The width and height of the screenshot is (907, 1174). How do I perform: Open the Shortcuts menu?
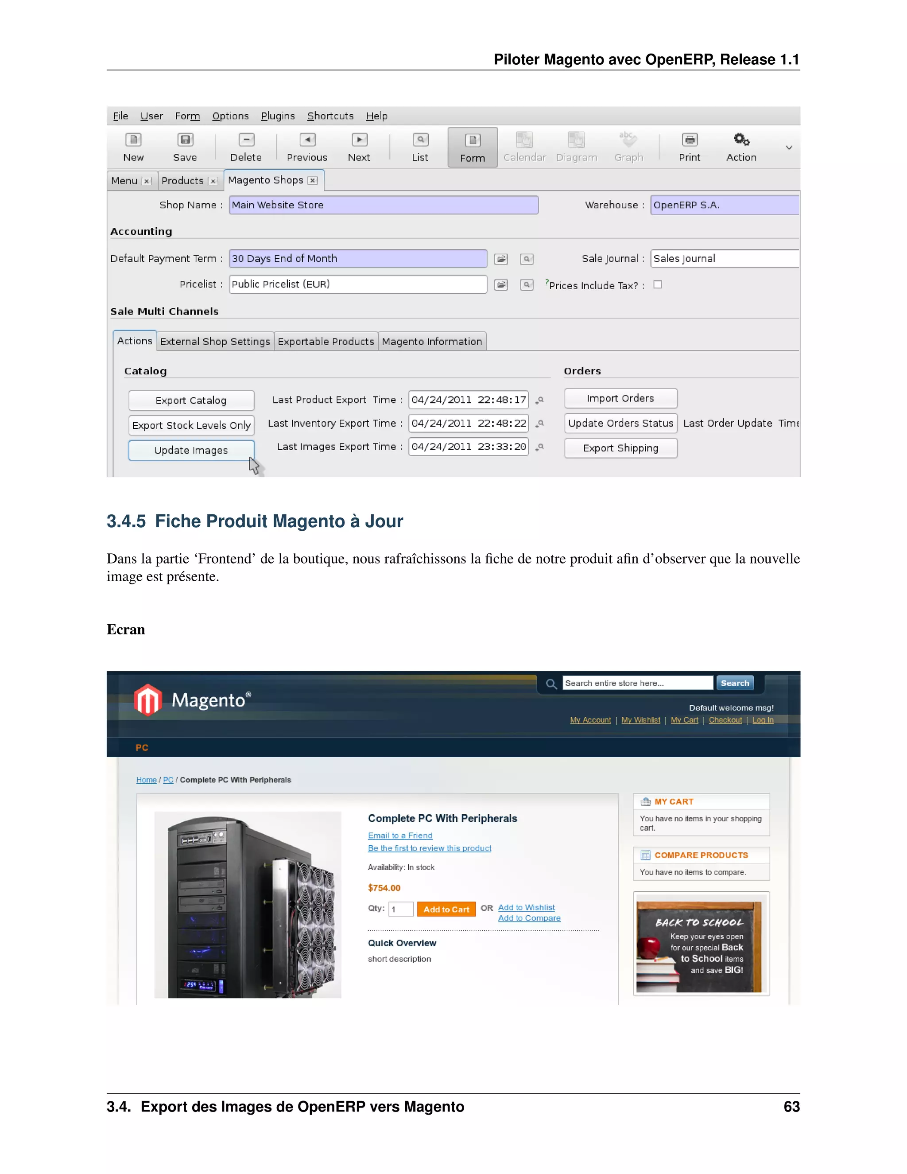click(330, 116)
